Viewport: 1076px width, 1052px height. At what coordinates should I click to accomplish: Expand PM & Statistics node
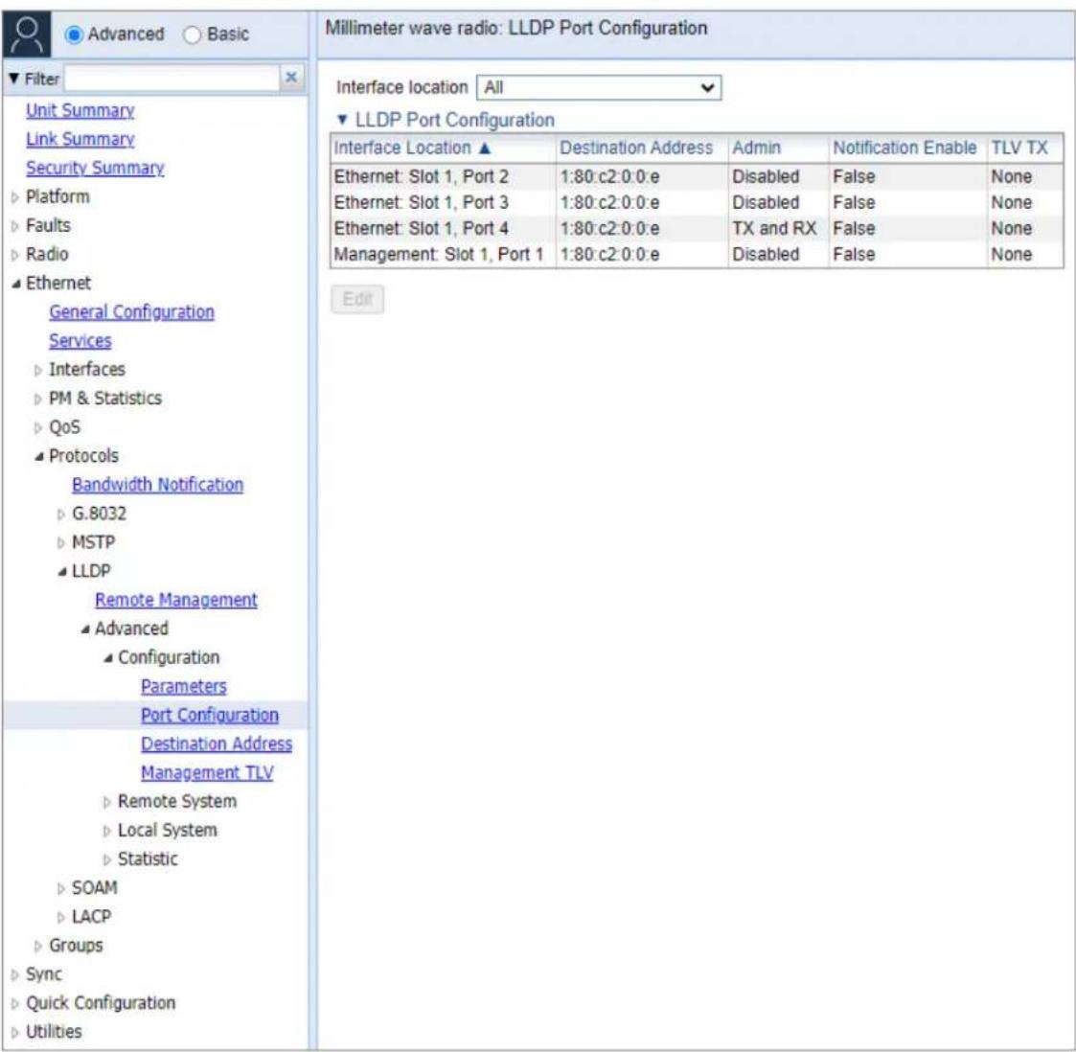37,400
